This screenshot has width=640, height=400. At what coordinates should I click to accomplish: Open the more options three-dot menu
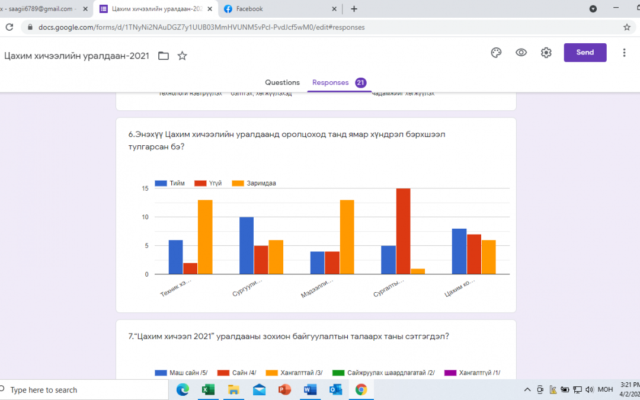coord(624,53)
